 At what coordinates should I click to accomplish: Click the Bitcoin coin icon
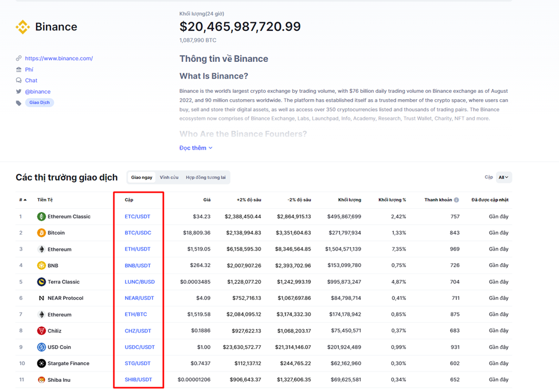[x=41, y=233]
